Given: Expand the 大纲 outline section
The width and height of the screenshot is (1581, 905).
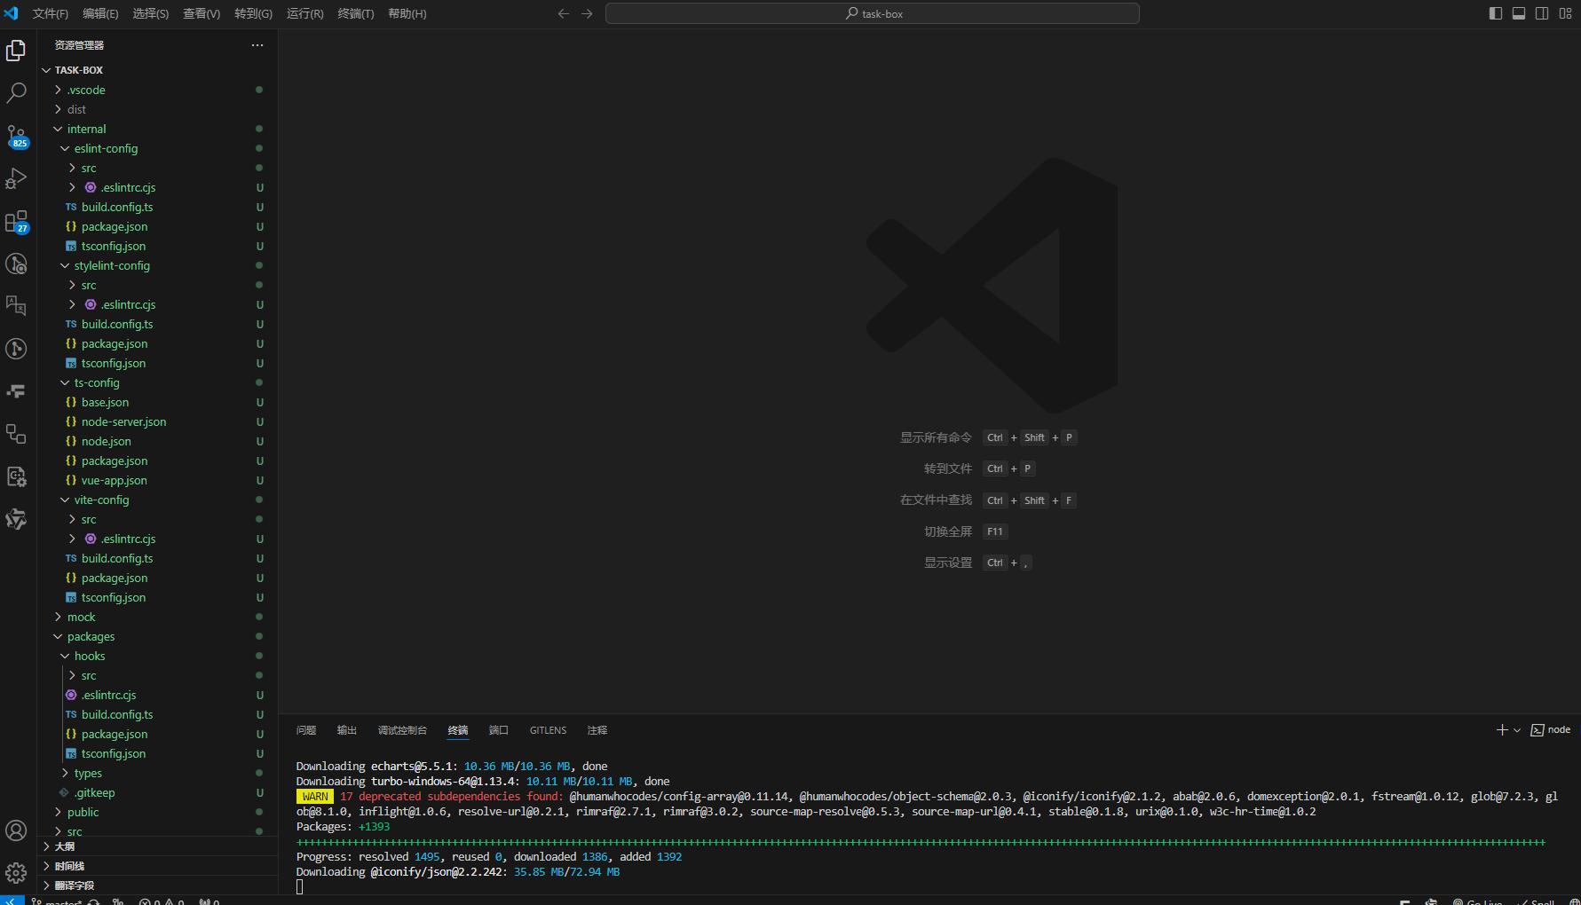Looking at the screenshot, I should (x=158, y=846).
